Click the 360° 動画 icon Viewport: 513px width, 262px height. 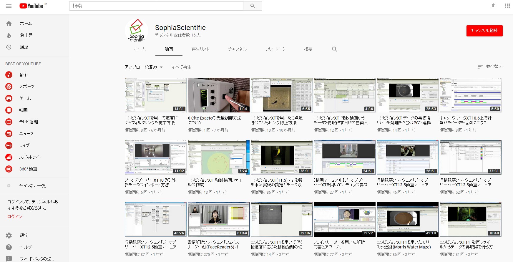click(9, 169)
